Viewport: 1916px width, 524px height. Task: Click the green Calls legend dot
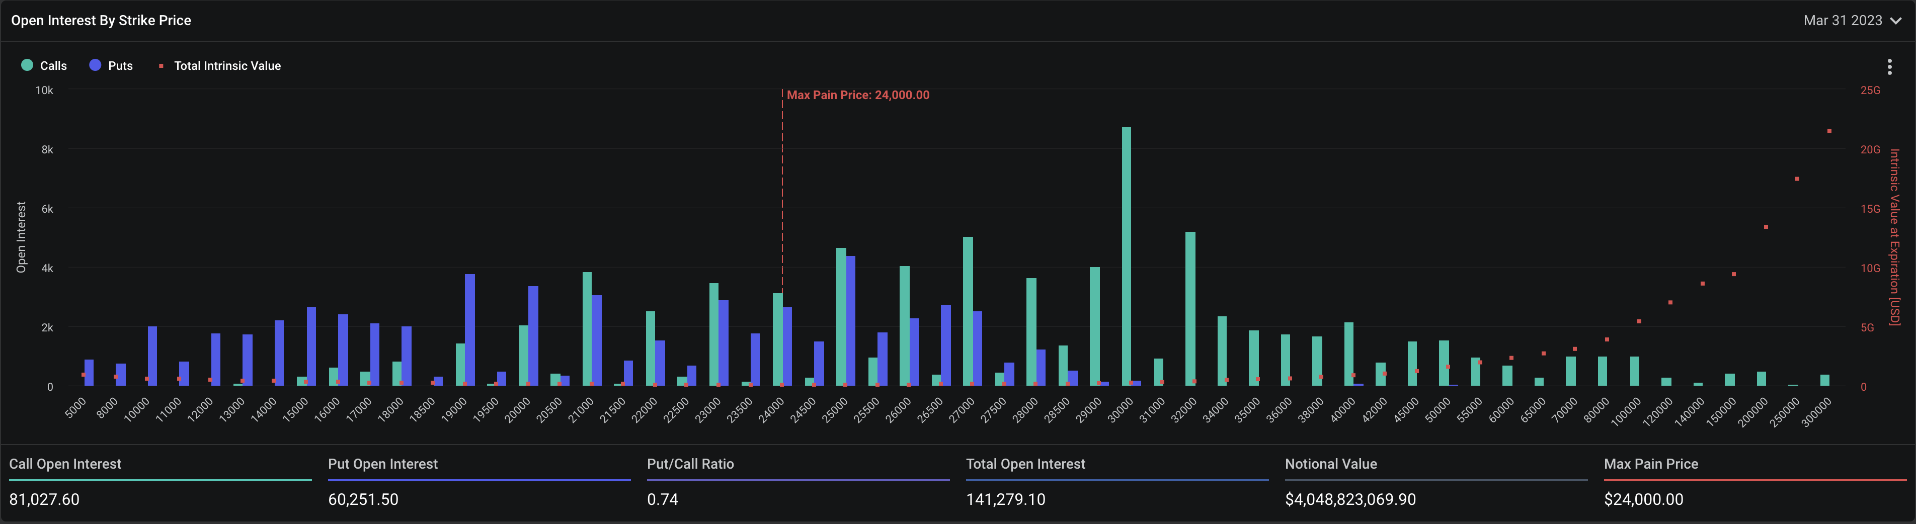(28, 65)
